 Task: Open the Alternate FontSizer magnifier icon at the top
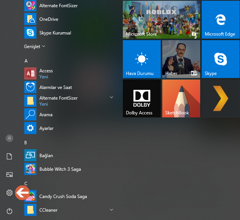pyautogui.click(x=30, y=6)
